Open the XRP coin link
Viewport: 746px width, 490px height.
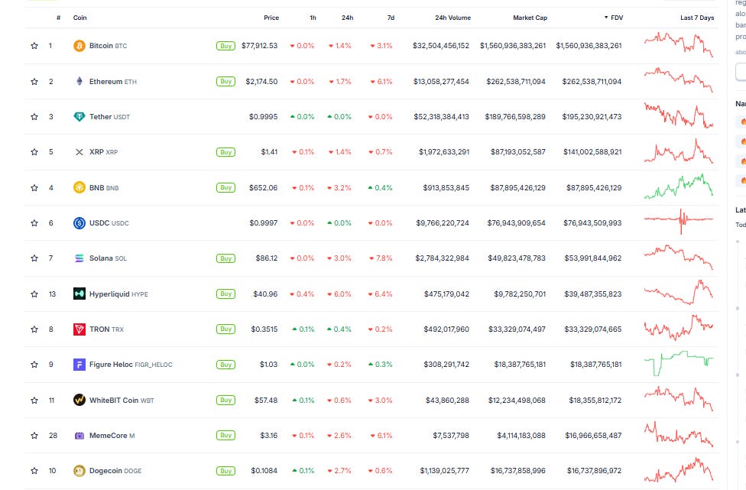[104, 152]
